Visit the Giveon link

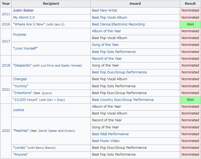click(69, 131)
